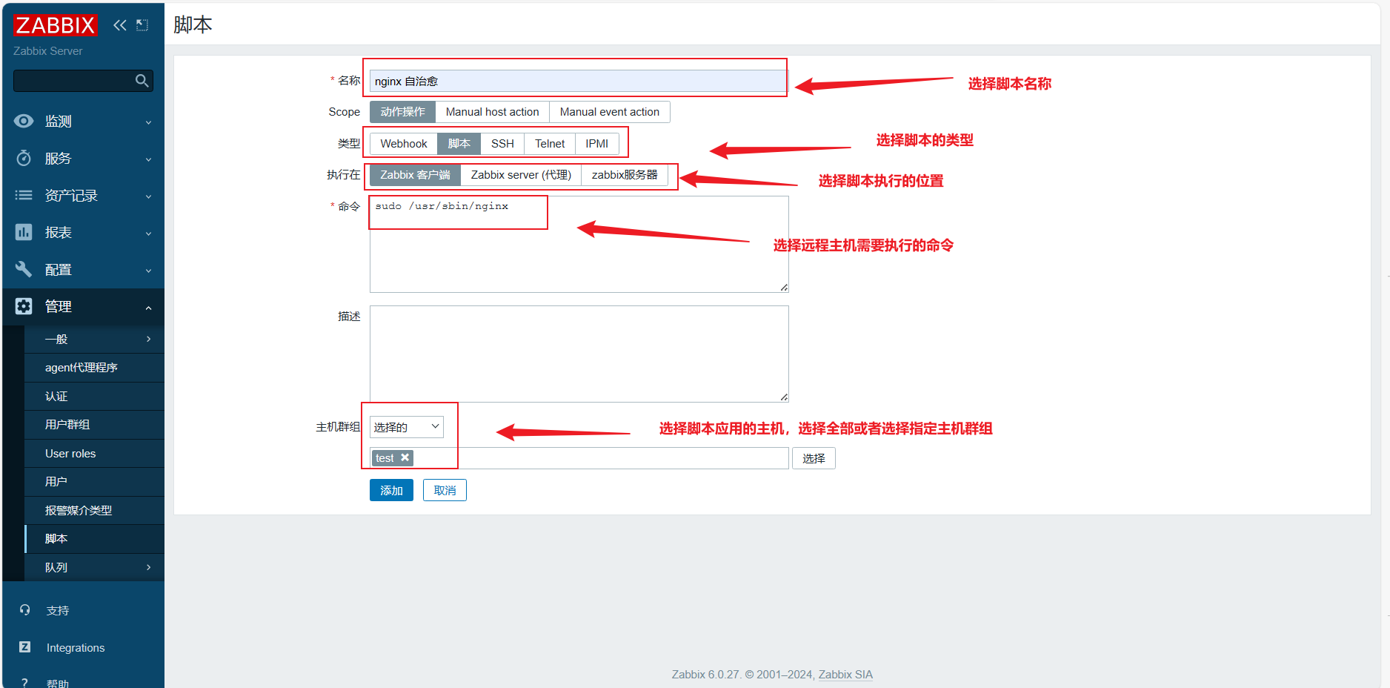
Task: Click the gear icon for 管理
Action: 24,306
